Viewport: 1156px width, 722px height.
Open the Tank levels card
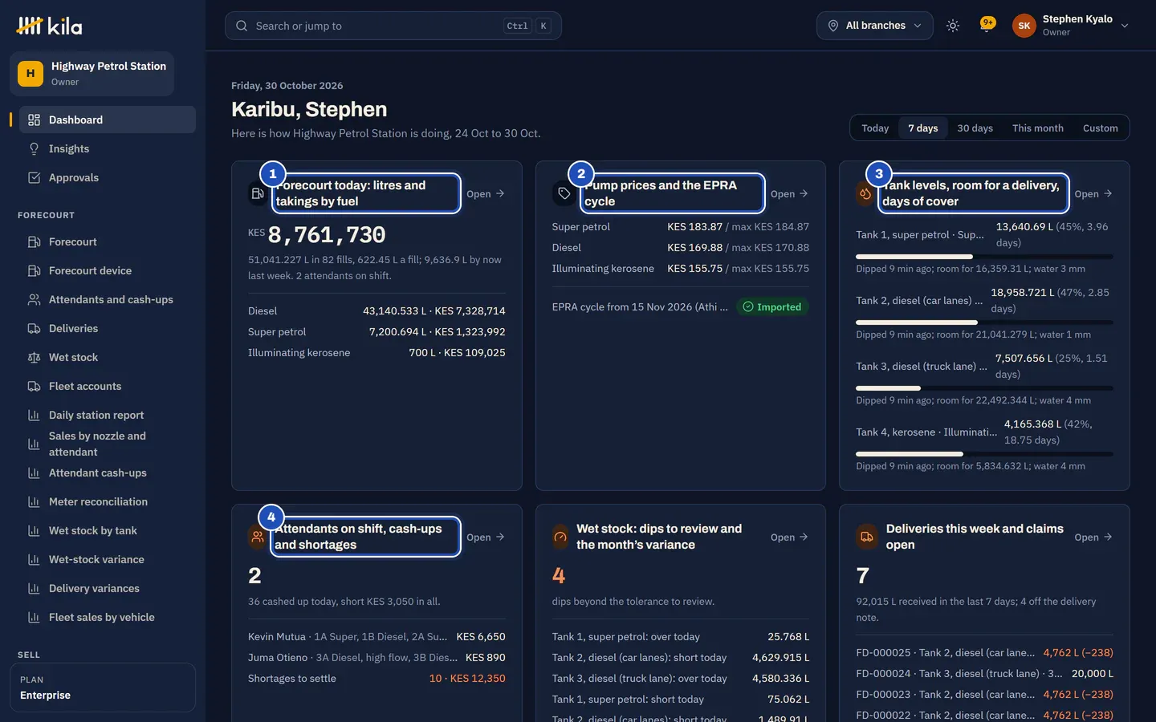1093,193
